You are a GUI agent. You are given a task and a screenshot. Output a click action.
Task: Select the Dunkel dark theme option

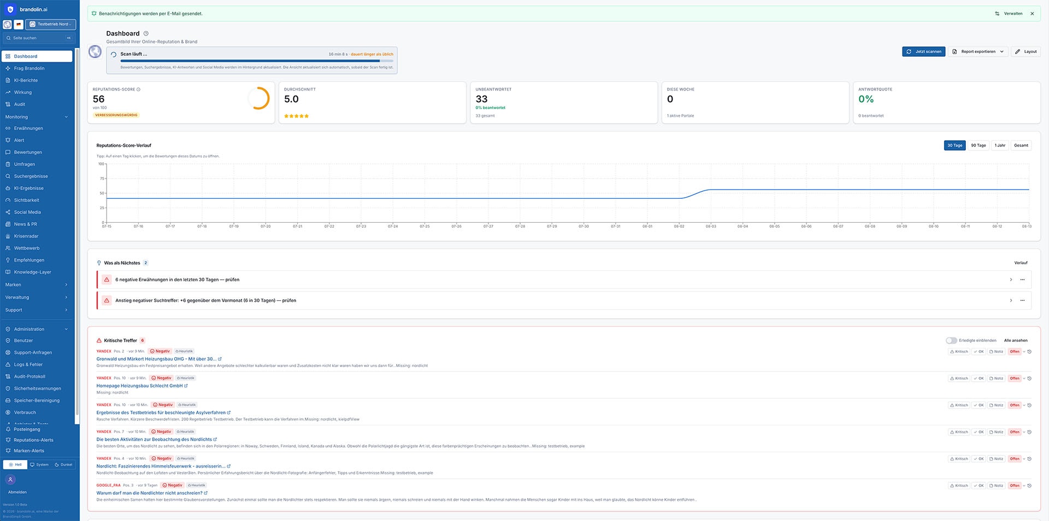(63, 465)
